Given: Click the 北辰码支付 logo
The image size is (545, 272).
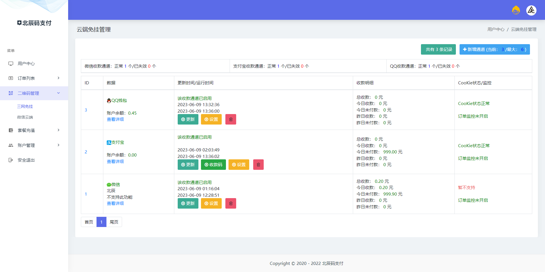Looking at the screenshot, I should (34, 23).
